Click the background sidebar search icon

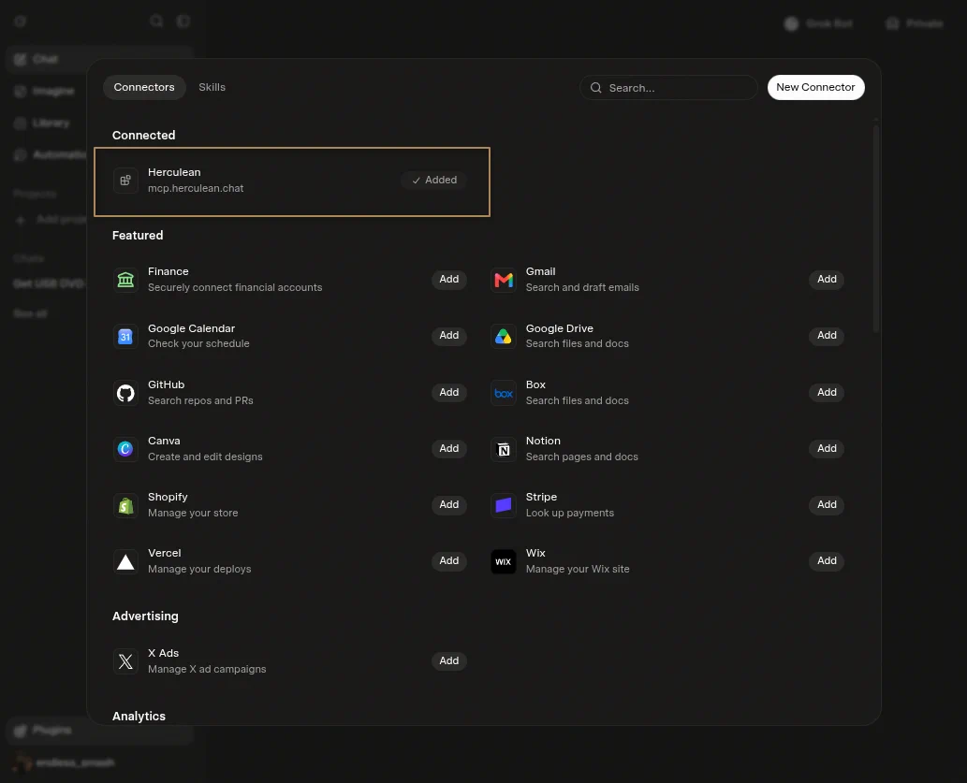[x=156, y=22]
